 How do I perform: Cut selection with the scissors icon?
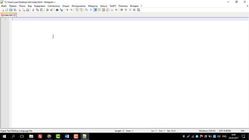coord(33,10)
